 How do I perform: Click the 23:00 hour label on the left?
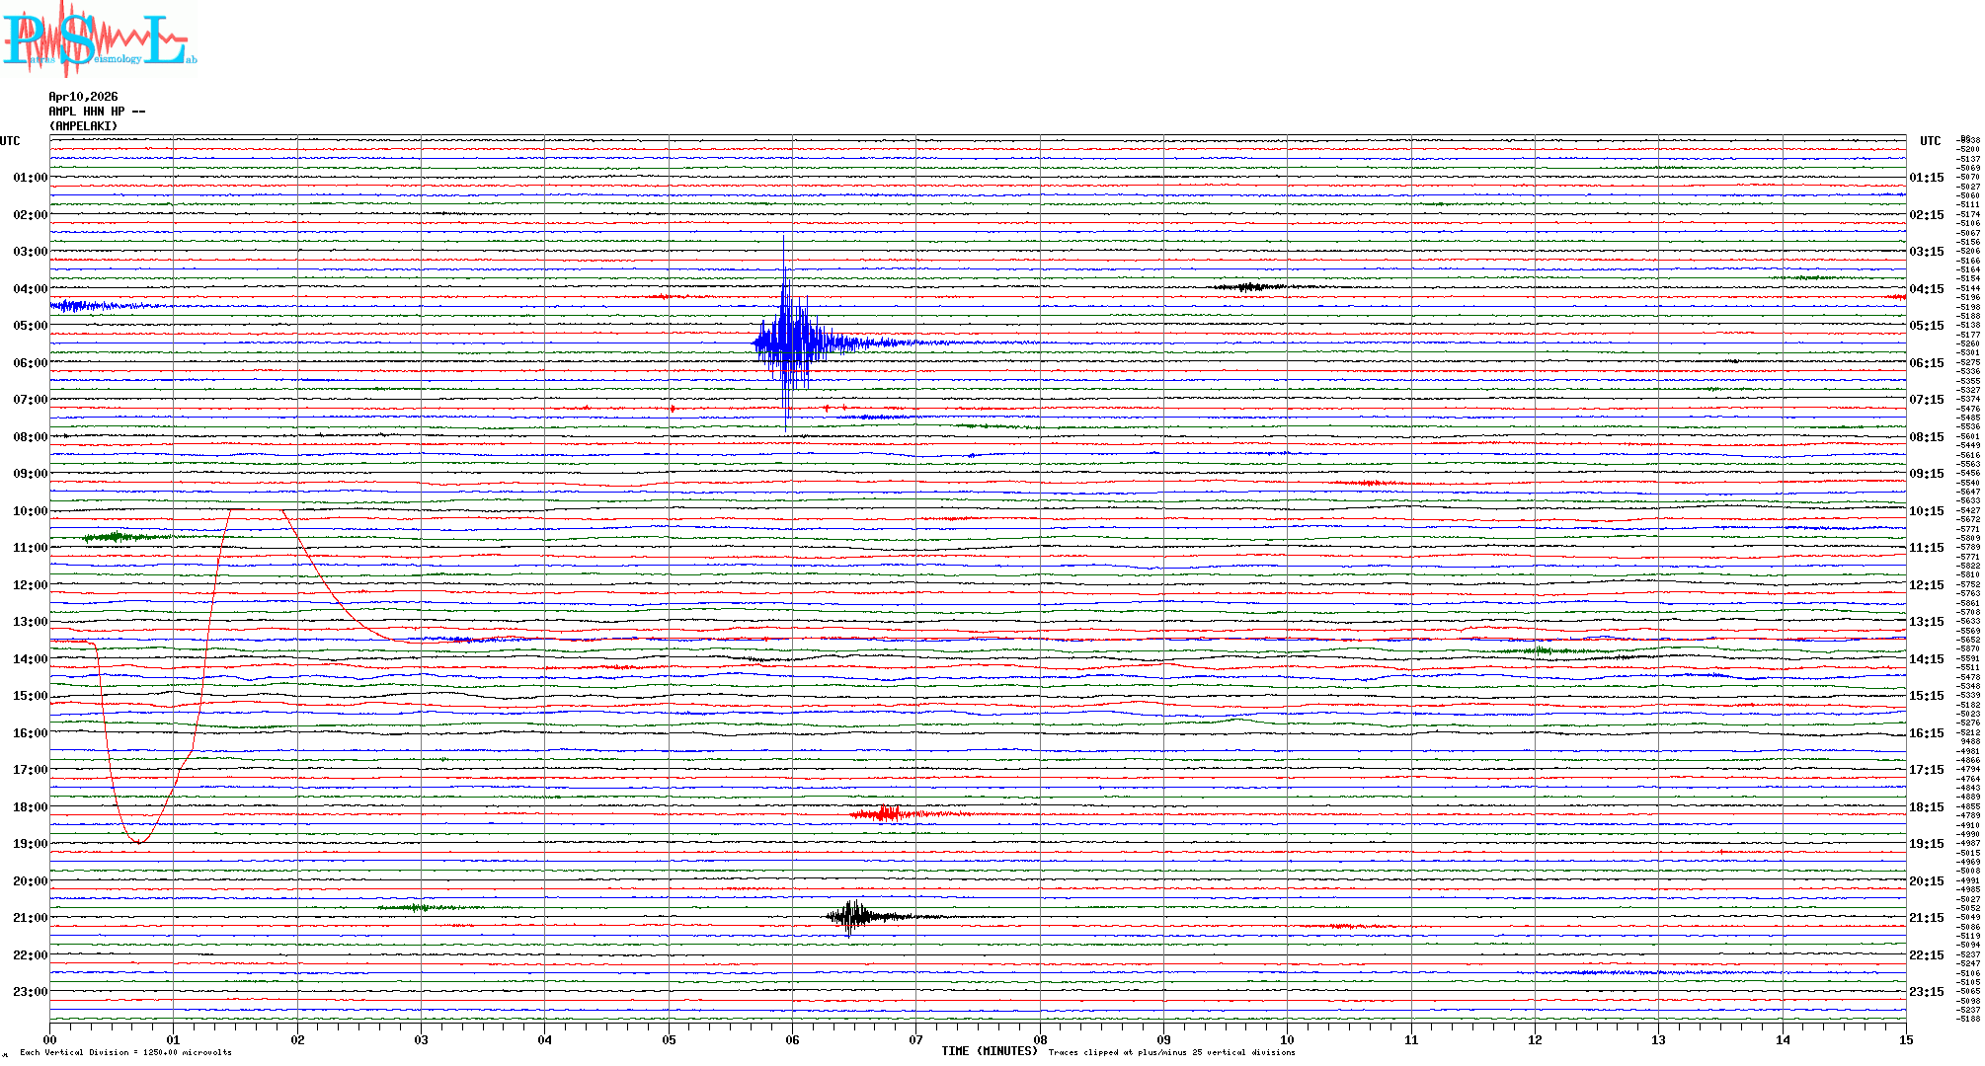click(30, 992)
